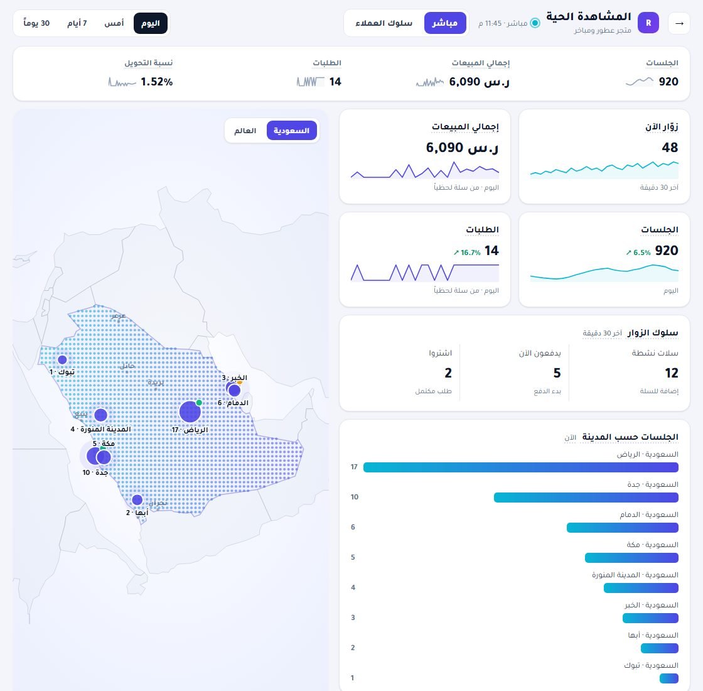Choose the أمس date range
This screenshot has height=691, width=703.
114,23
